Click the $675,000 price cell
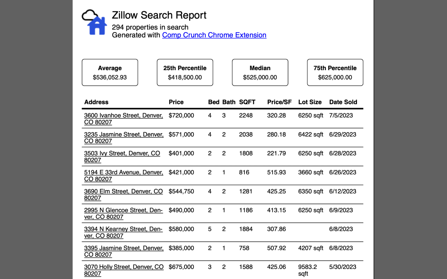The image size is (447, 279). (x=181, y=267)
